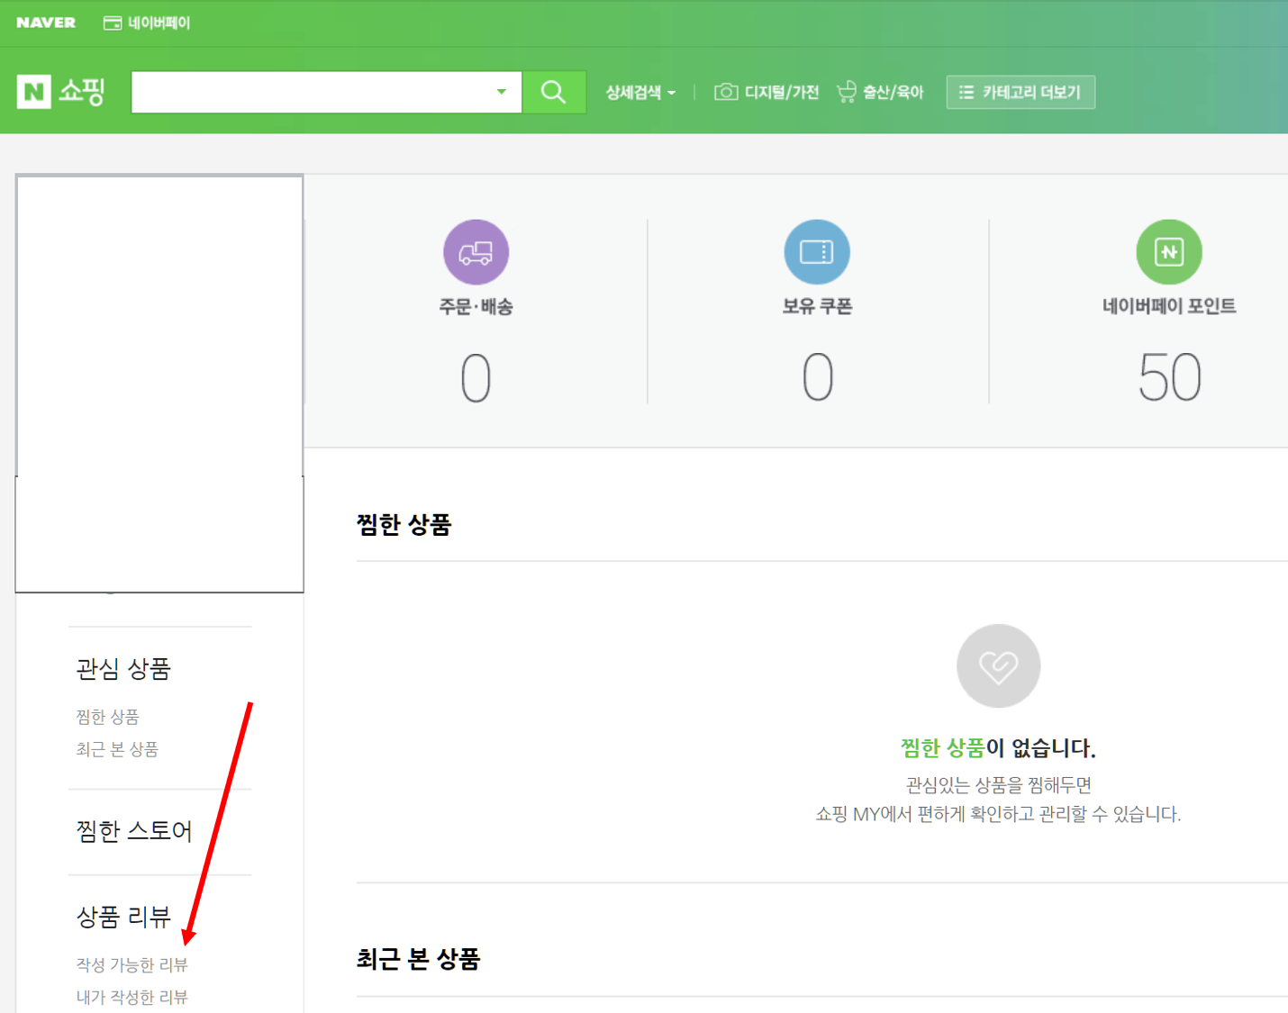Click the blue 보유 쿠폰 coupon icon

coord(817,252)
